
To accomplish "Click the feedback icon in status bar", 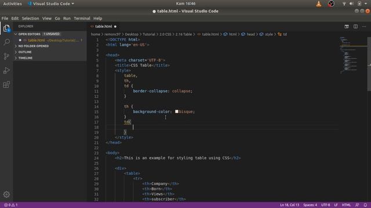I will (x=357, y=205).
